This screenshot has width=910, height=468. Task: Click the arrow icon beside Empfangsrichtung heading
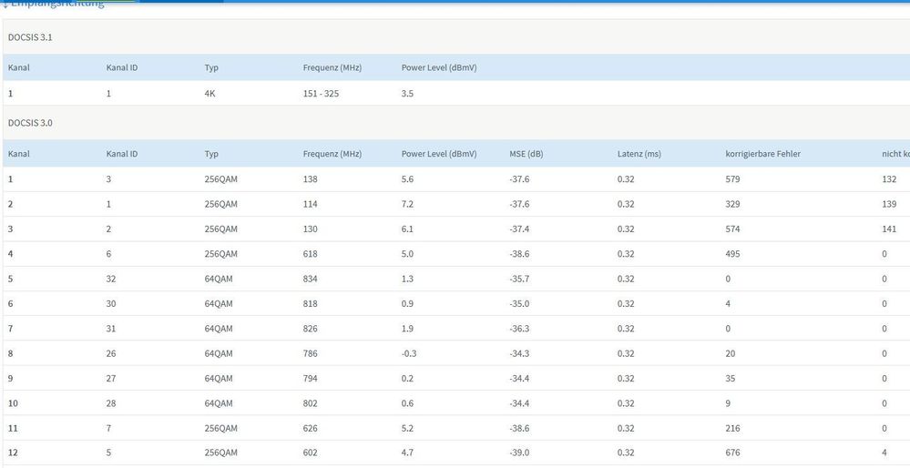coord(5,4)
